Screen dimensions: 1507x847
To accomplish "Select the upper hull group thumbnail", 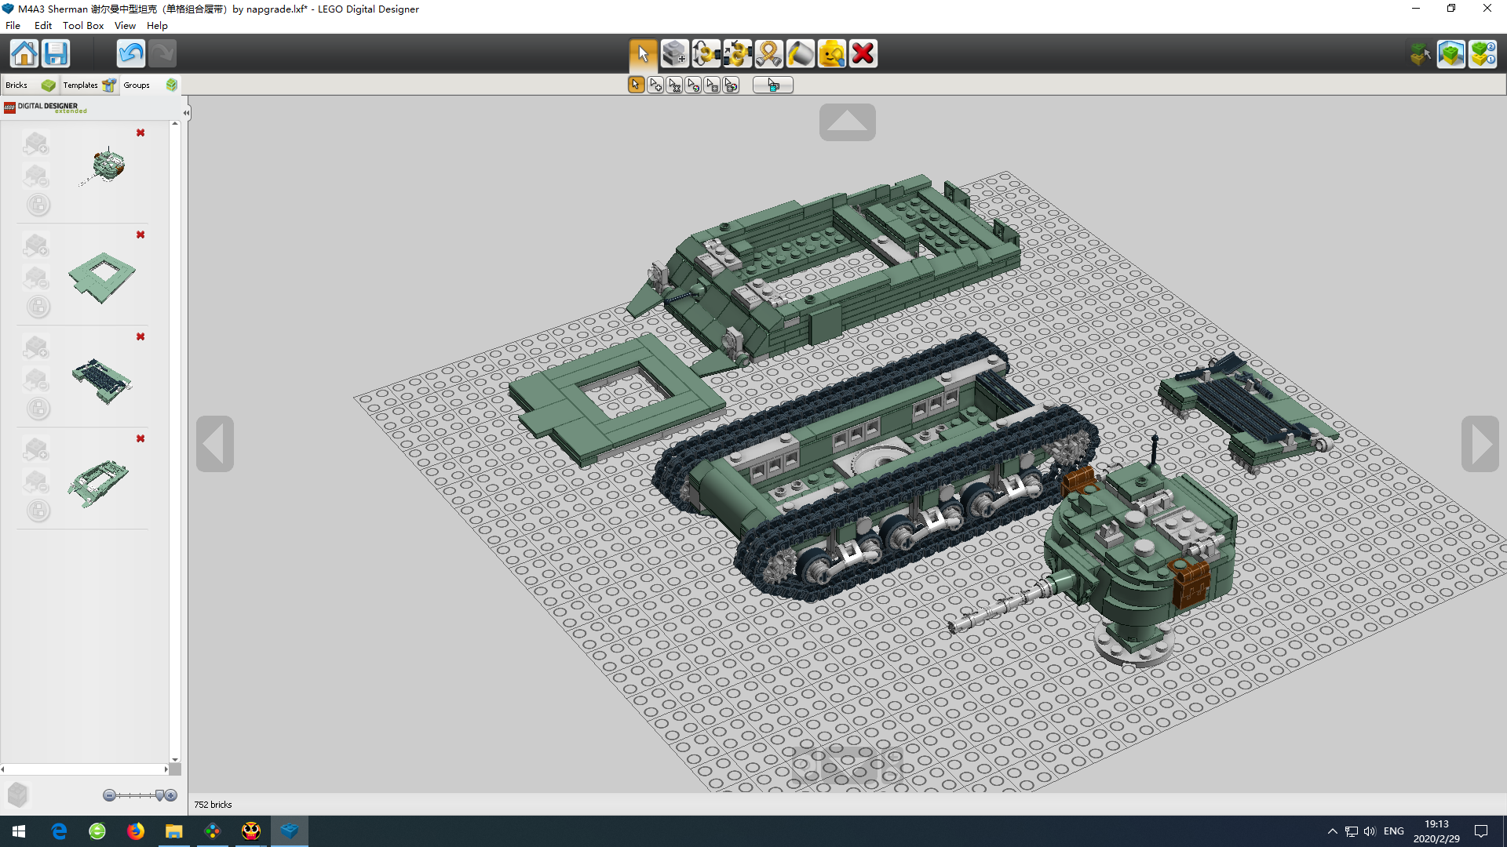I will pyautogui.click(x=99, y=483).
